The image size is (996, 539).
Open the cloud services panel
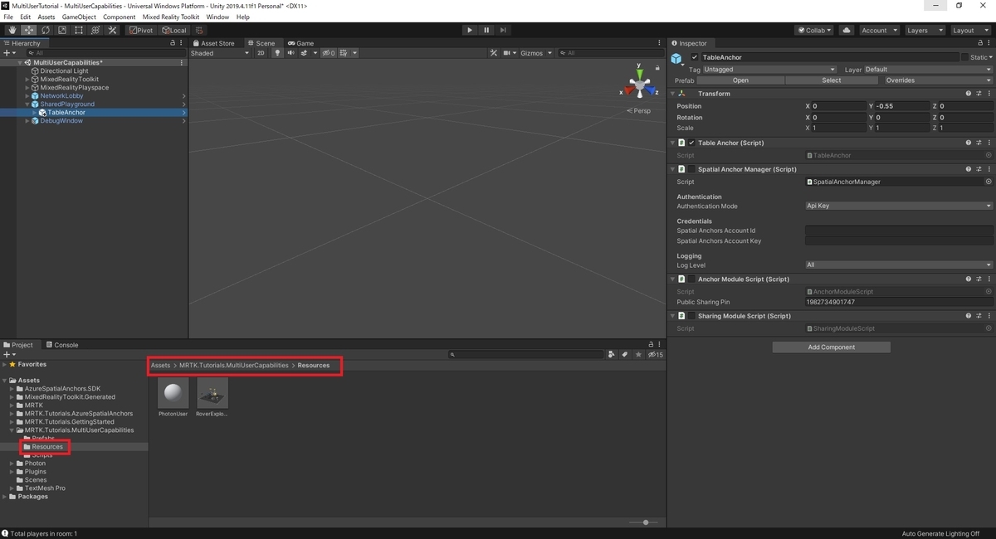[x=847, y=30]
